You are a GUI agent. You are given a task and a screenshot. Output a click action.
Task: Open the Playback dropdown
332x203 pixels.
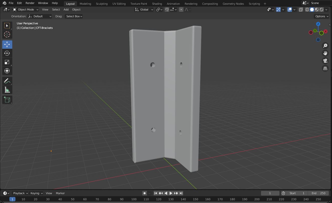20,193
